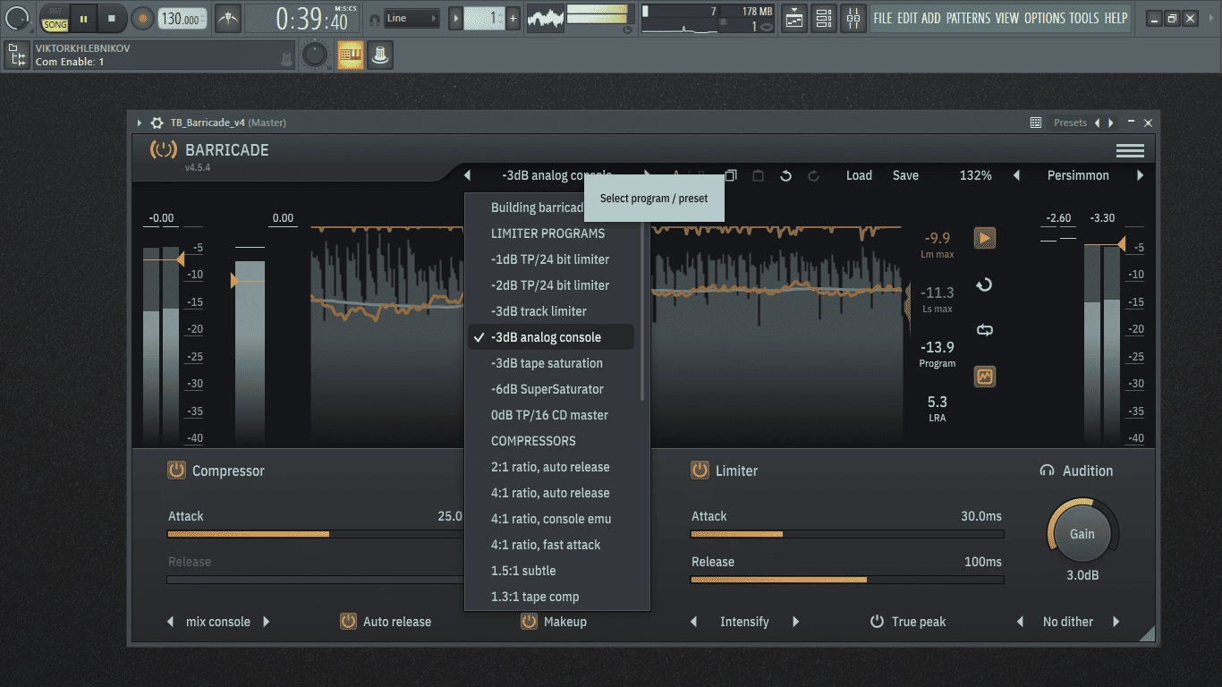
Task: Adjust the Limiter Attack slider
Action: (847, 534)
